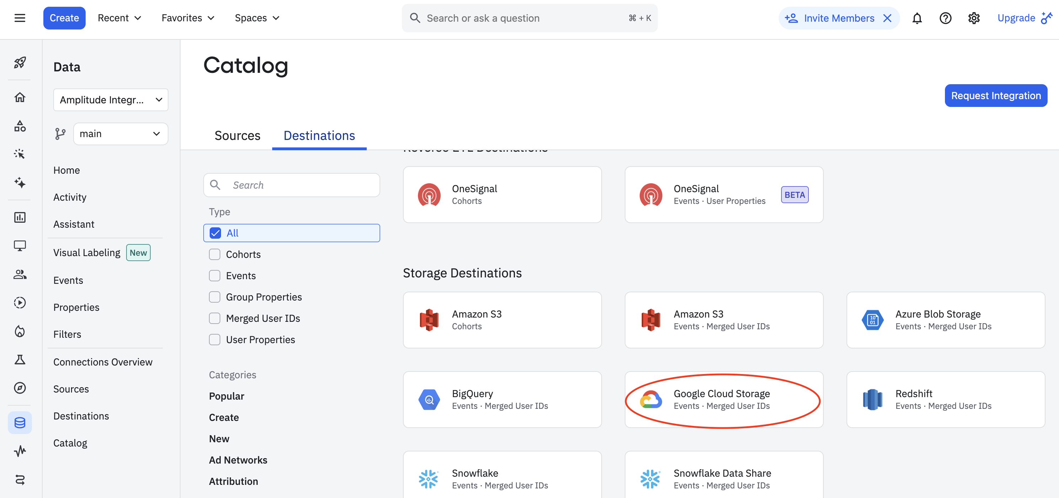The image size is (1059, 498).
Task: Expand the Amplitude Integr... project dropdown
Action: click(111, 100)
